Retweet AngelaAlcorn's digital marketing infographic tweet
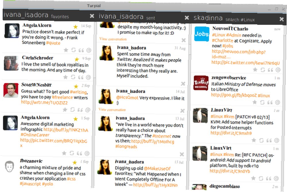The width and height of the screenshot is (287, 192). [x=72, y=153]
